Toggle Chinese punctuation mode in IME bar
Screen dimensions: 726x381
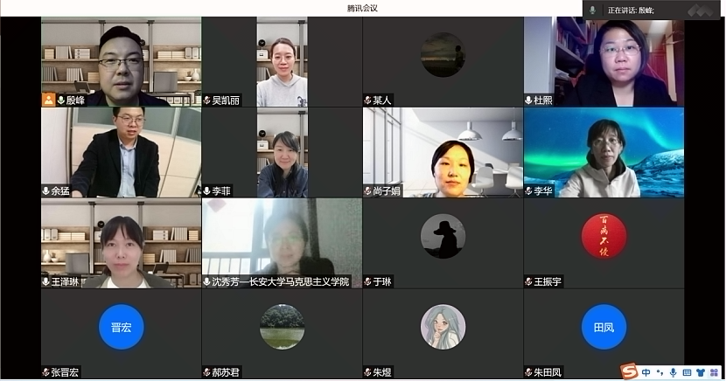click(660, 372)
